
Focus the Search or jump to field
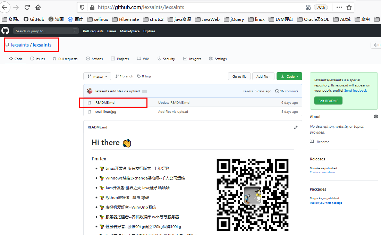(x=46, y=31)
